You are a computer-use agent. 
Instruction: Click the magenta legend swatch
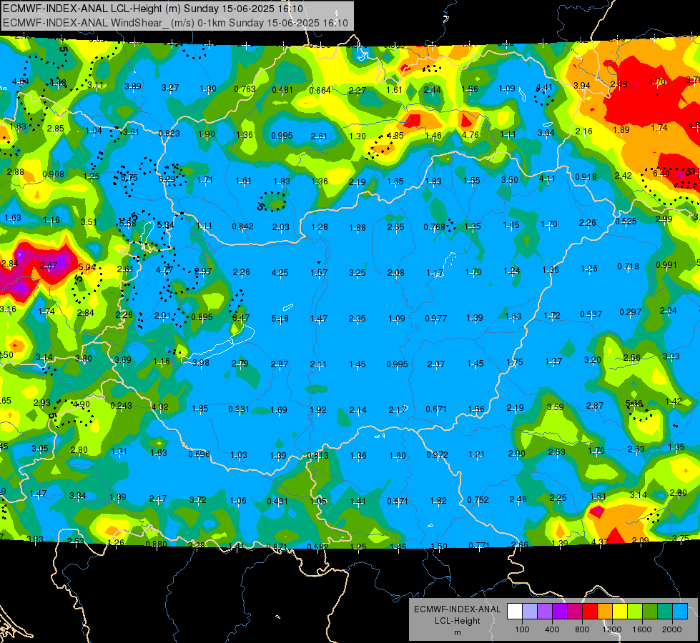pos(575,611)
